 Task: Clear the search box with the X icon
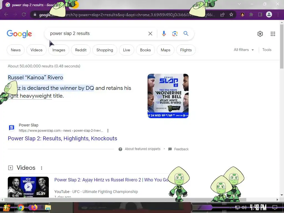(150, 34)
